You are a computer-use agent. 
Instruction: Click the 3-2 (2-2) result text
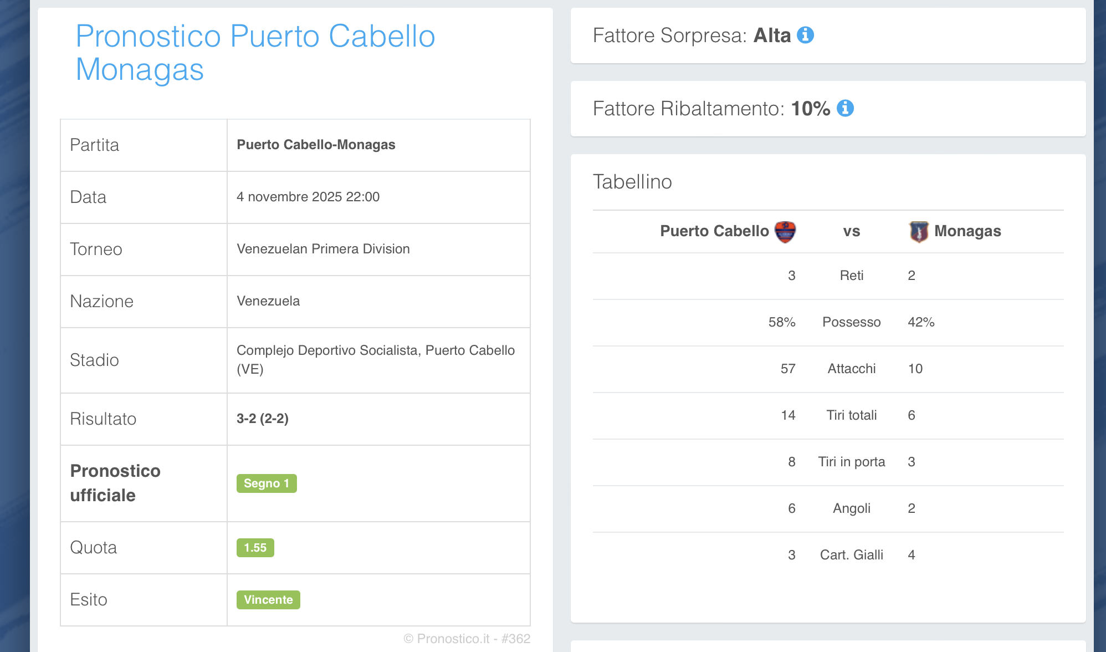pos(263,419)
